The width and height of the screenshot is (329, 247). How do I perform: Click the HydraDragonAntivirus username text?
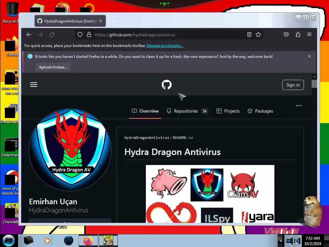[x=59, y=210]
